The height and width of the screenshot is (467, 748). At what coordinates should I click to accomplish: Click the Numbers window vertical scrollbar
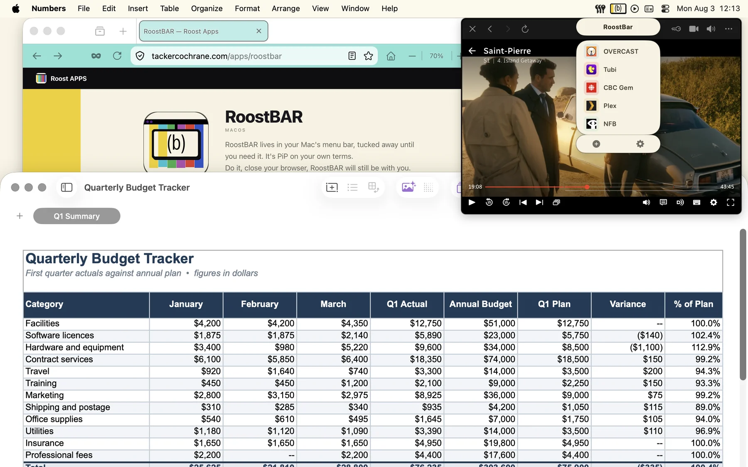click(x=743, y=304)
